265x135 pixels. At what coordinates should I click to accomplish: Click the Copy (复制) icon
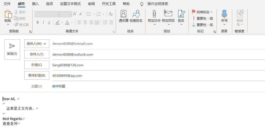pyautogui.click(x=16, y=18)
